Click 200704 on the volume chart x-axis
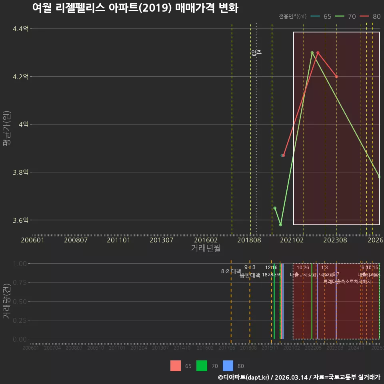The width and height of the screenshot is (384, 384). tap(52, 348)
